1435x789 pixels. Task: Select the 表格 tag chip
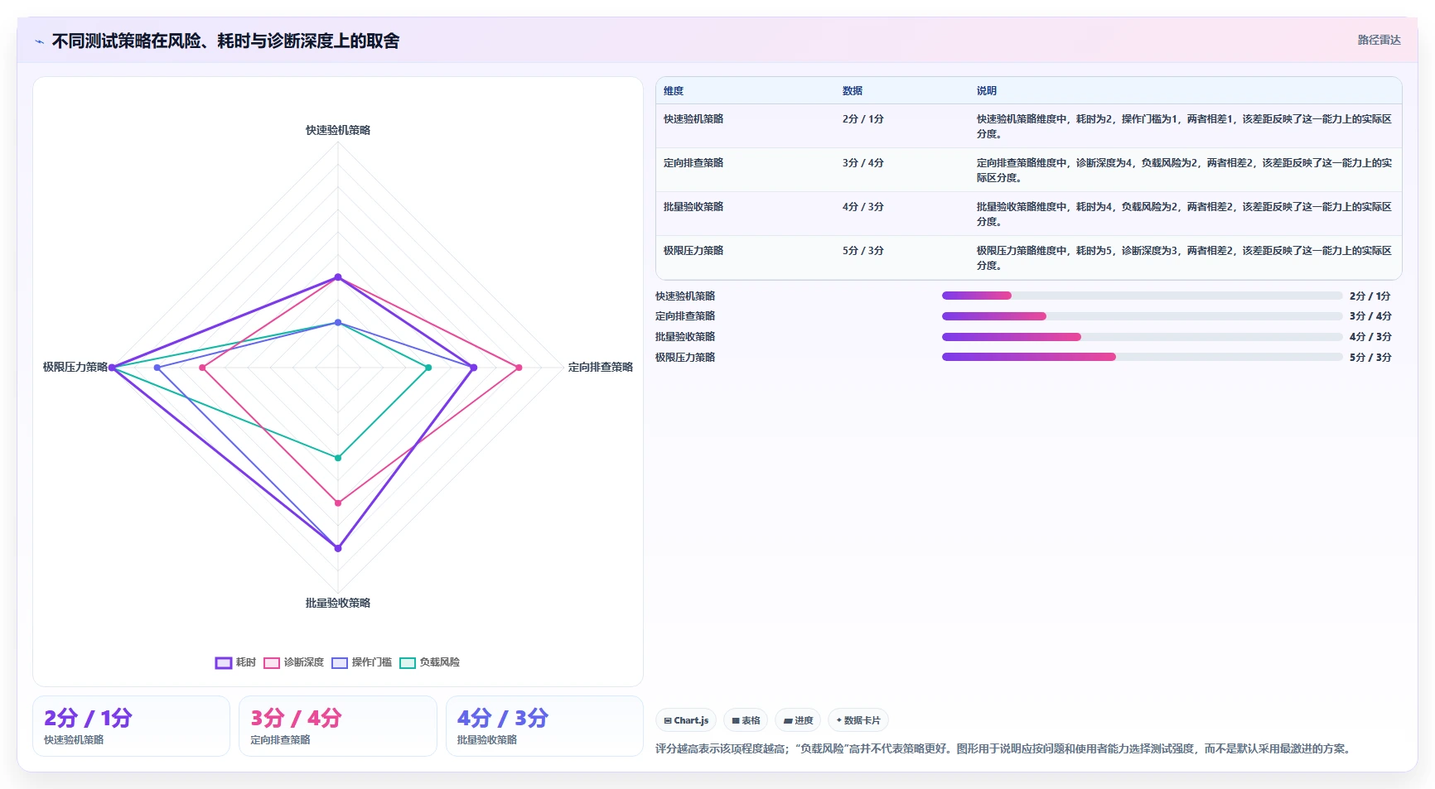[x=746, y=720]
